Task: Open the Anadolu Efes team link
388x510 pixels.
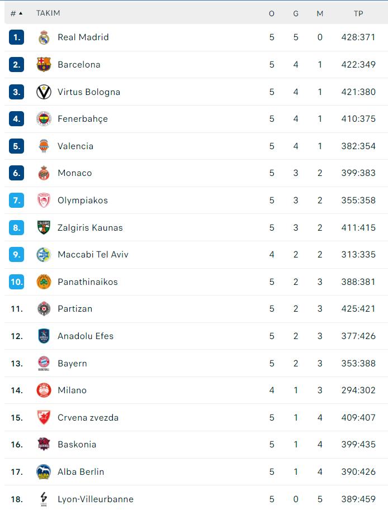Action: coord(86,336)
